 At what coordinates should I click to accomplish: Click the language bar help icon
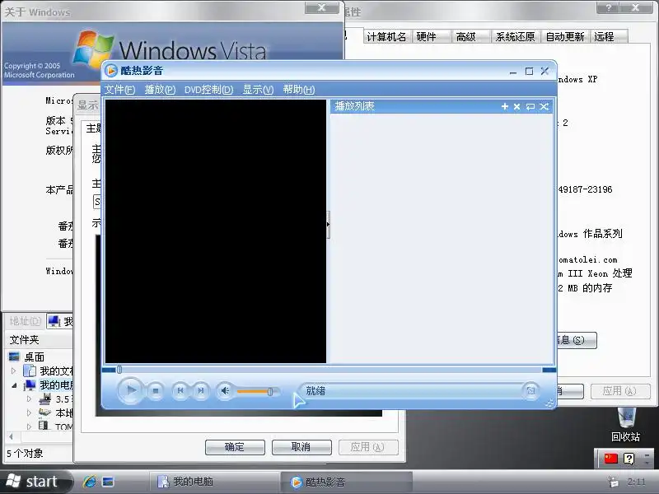pos(629,459)
